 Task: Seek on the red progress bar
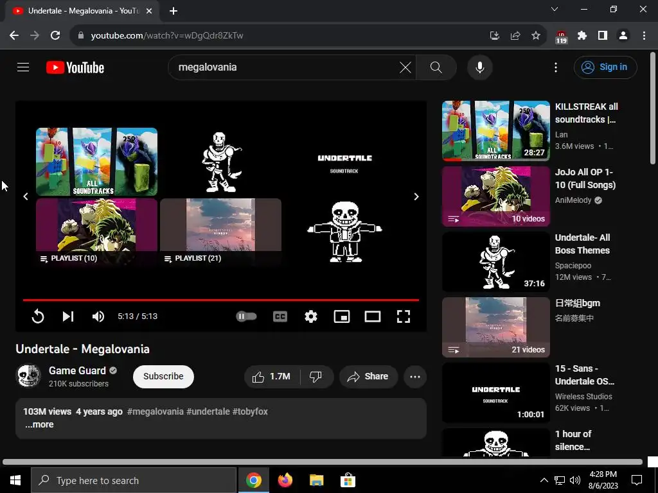221,300
